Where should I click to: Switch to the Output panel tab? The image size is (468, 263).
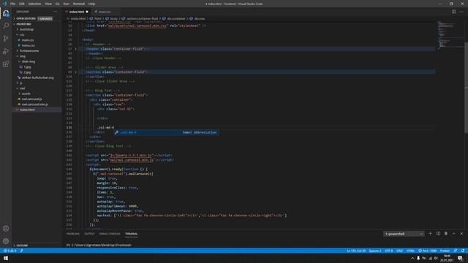[89, 234]
